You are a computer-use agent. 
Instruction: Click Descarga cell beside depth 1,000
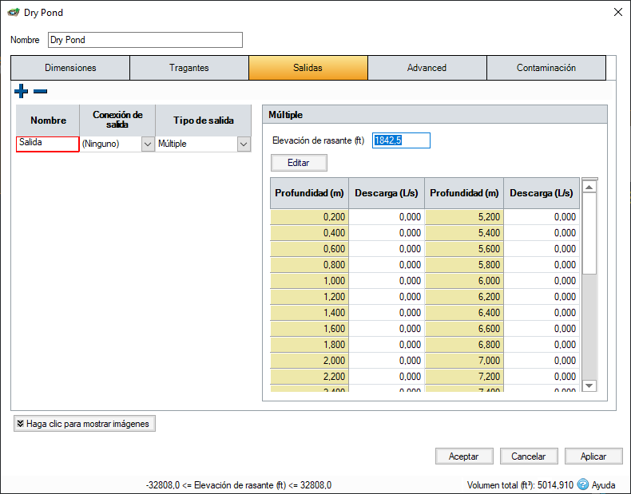click(x=387, y=281)
